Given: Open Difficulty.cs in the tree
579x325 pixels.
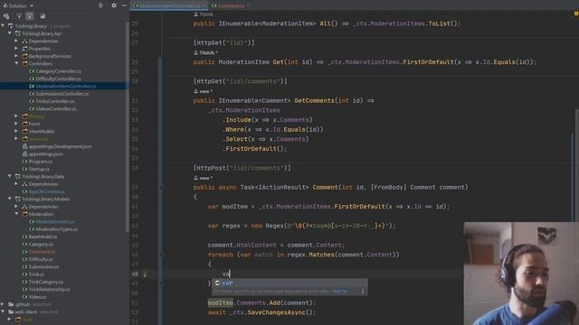Looking at the screenshot, I should 41,259.
